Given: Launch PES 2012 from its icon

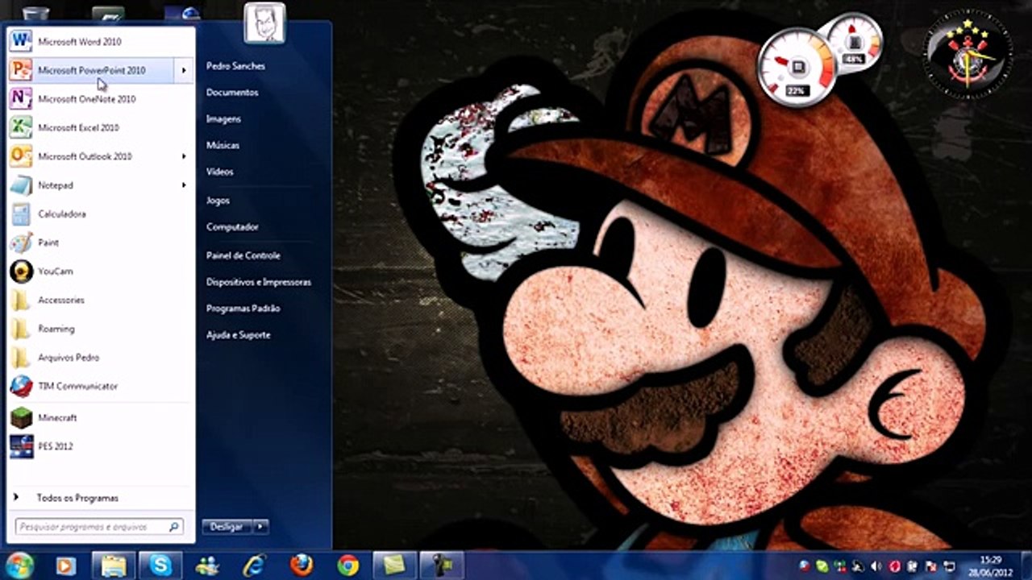Looking at the screenshot, I should click(x=21, y=446).
